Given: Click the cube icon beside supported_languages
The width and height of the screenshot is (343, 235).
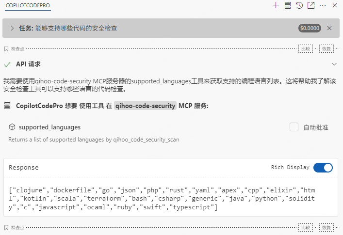Looking at the screenshot, I should pyautogui.click(x=12, y=127).
